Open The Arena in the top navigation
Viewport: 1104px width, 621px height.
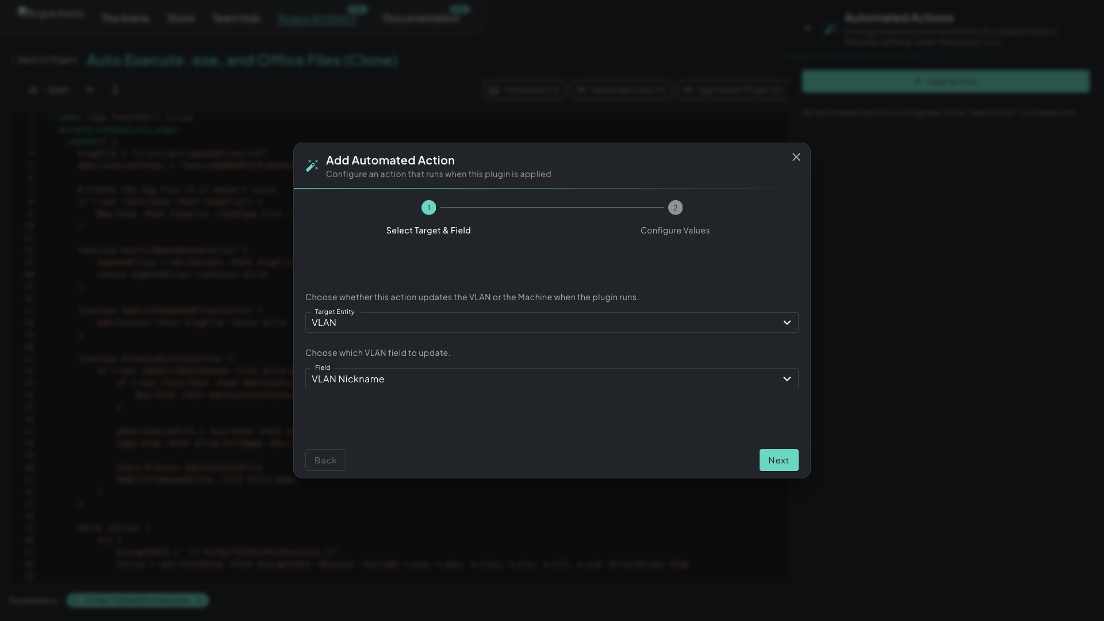[x=125, y=18]
